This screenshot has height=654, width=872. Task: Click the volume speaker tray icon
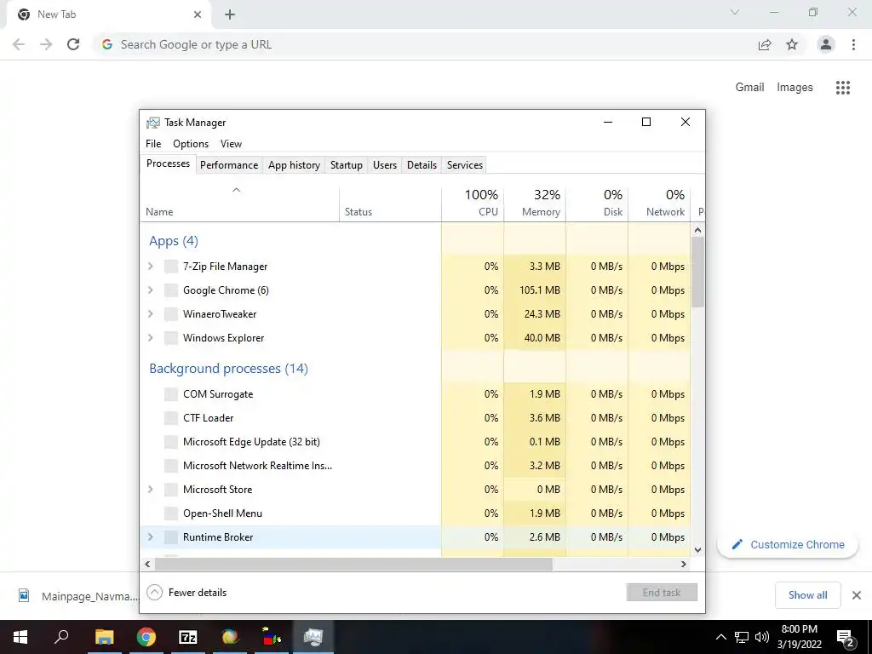point(762,637)
